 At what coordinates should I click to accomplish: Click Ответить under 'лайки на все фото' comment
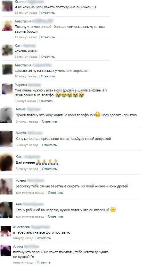point(44,238)
